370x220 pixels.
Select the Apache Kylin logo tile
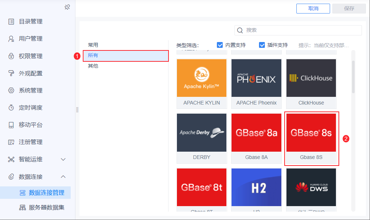(201, 78)
